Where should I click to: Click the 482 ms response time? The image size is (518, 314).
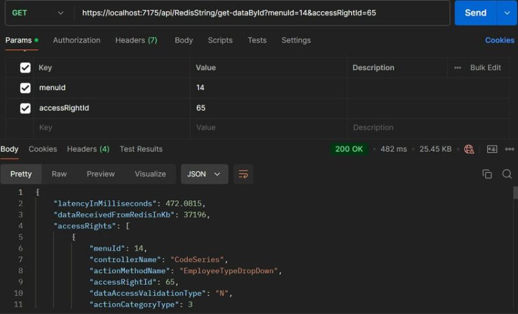pos(394,150)
